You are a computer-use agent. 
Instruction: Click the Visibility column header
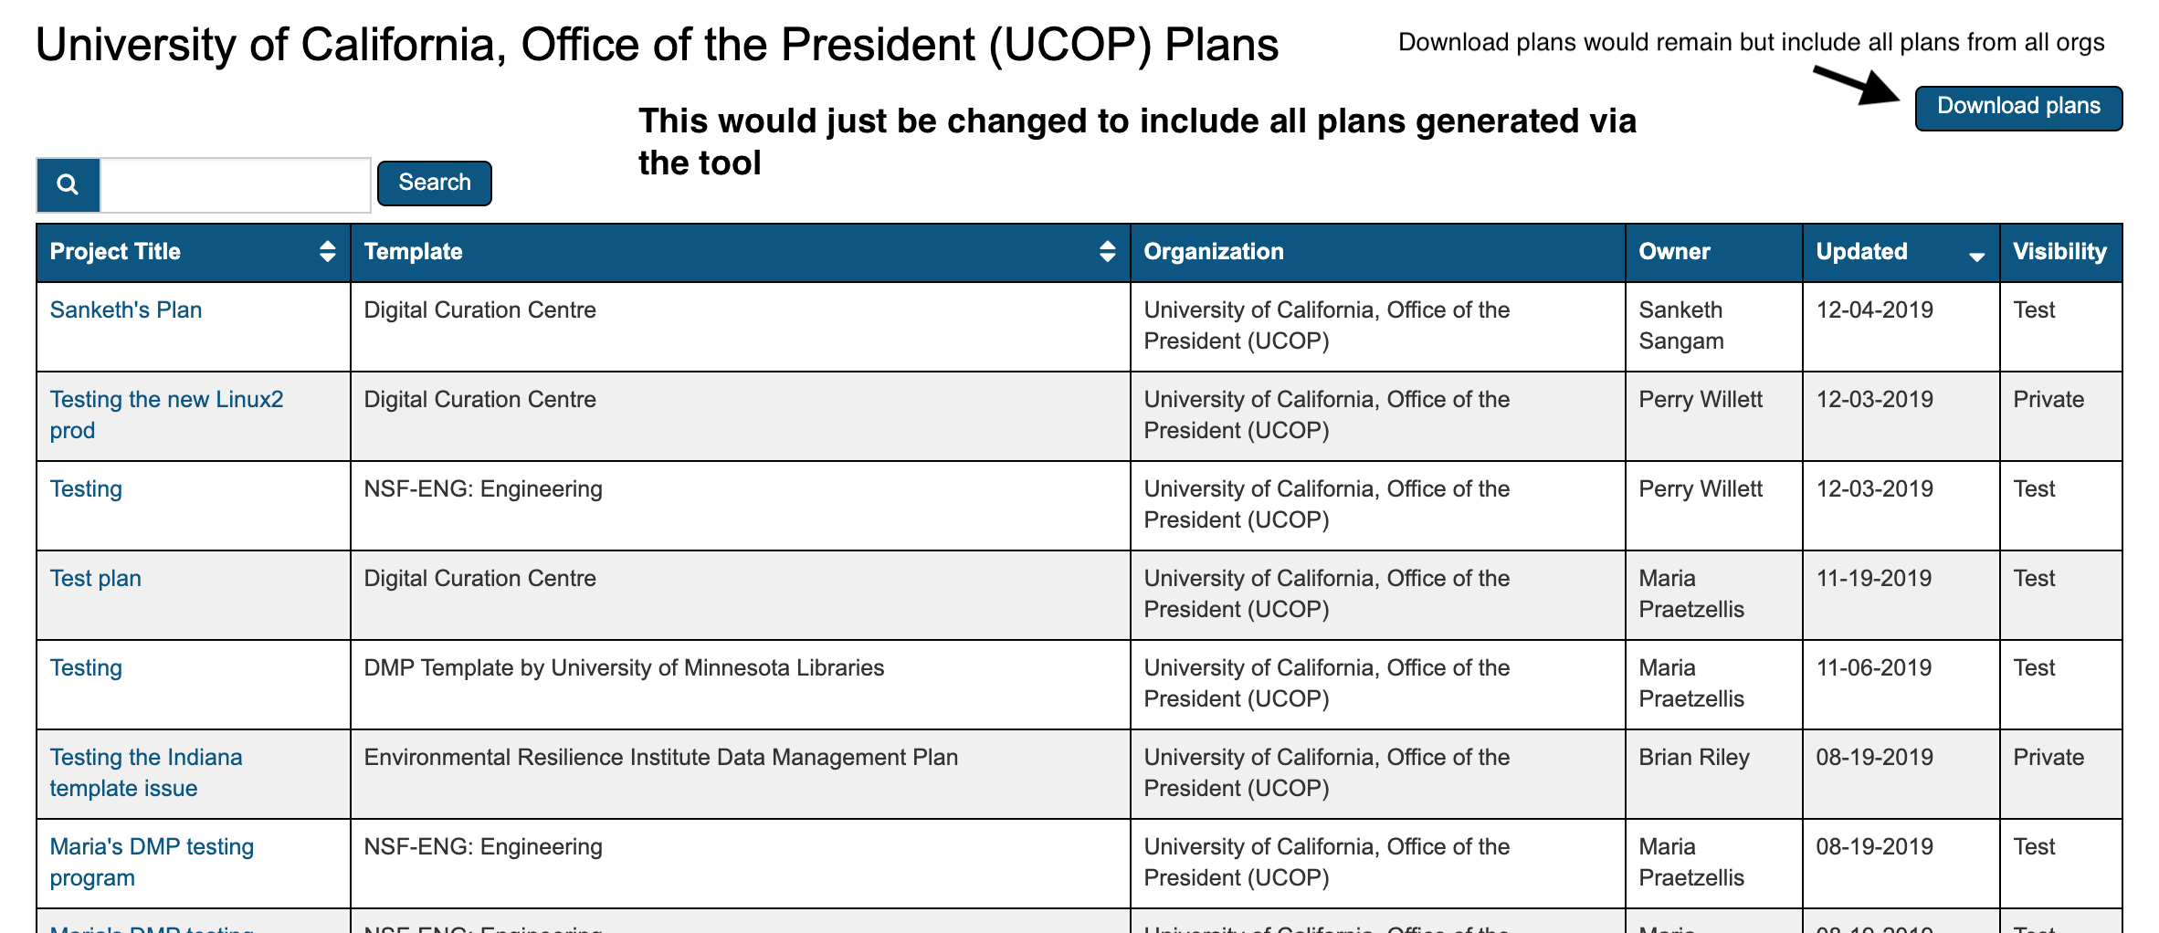click(x=2059, y=251)
